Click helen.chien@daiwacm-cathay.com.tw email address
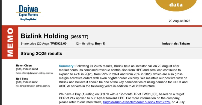202x105 pixels. [x=34, y=73]
